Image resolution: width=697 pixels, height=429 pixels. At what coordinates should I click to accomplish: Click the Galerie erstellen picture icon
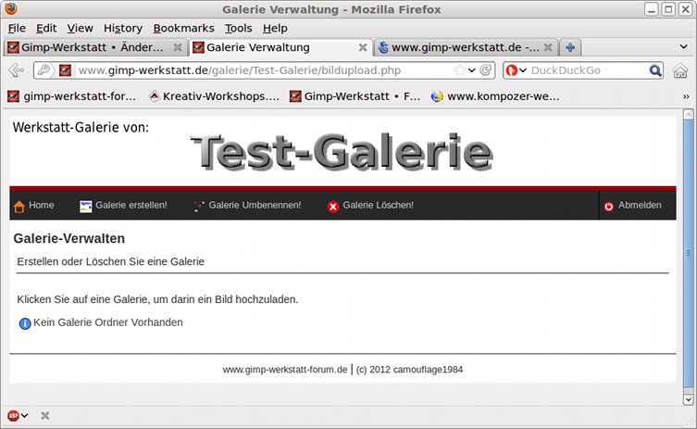click(86, 207)
